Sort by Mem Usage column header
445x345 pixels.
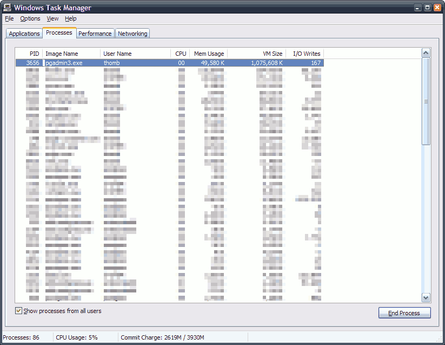pos(209,54)
